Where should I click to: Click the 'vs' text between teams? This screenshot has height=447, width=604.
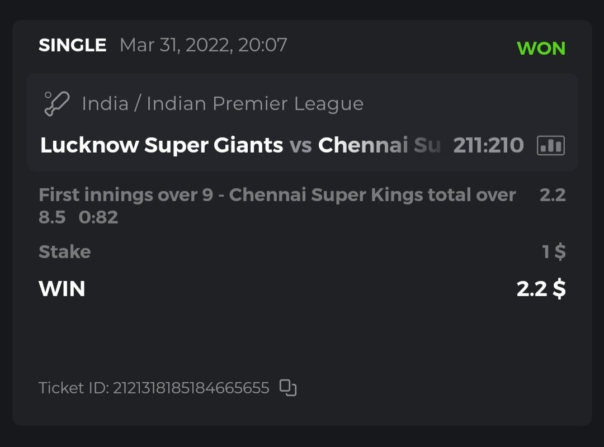[x=300, y=146]
